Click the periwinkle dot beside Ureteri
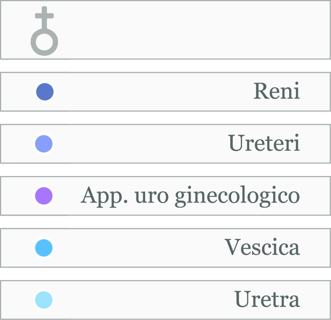Viewport: 331px width, 320px height. pyautogui.click(x=44, y=144)
